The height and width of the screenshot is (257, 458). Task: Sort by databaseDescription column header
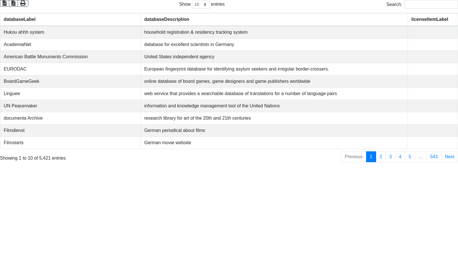pyautogui.click(x=274, y=19)
